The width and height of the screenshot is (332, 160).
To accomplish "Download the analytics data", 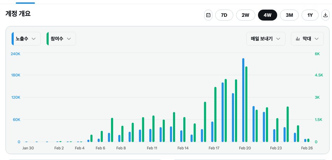I will pyautogui.click(x=325, y=15).
